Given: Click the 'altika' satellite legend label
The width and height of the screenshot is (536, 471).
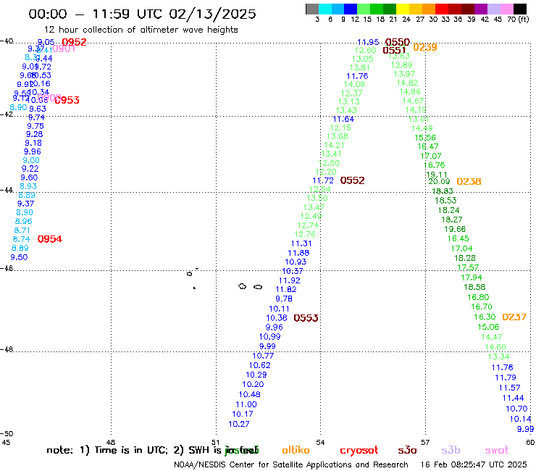Looking at the screenshot, I should (x=296, y=450).
